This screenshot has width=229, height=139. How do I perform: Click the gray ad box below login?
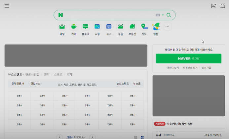point(189,96)
